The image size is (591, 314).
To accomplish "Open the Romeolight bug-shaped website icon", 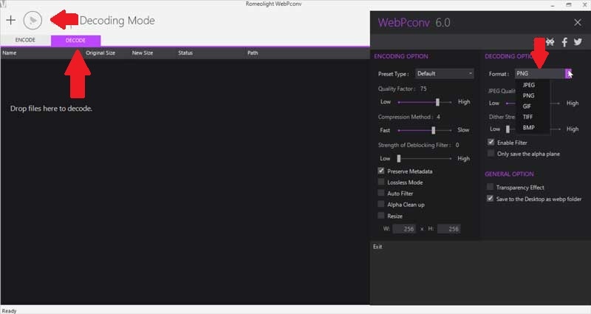I will point(550,42).
